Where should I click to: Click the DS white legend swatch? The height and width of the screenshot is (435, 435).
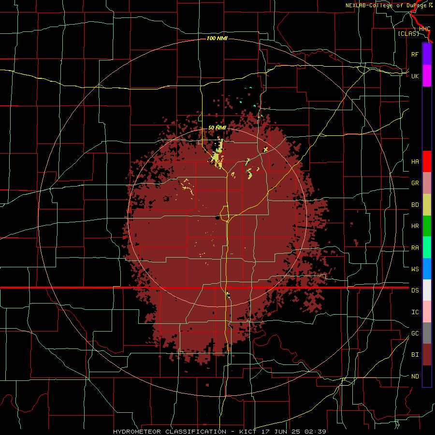[427, 290]
